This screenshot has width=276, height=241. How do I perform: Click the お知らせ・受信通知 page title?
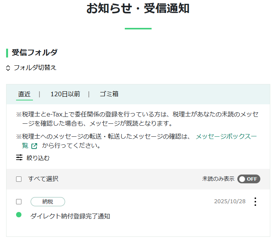[138, 8]
